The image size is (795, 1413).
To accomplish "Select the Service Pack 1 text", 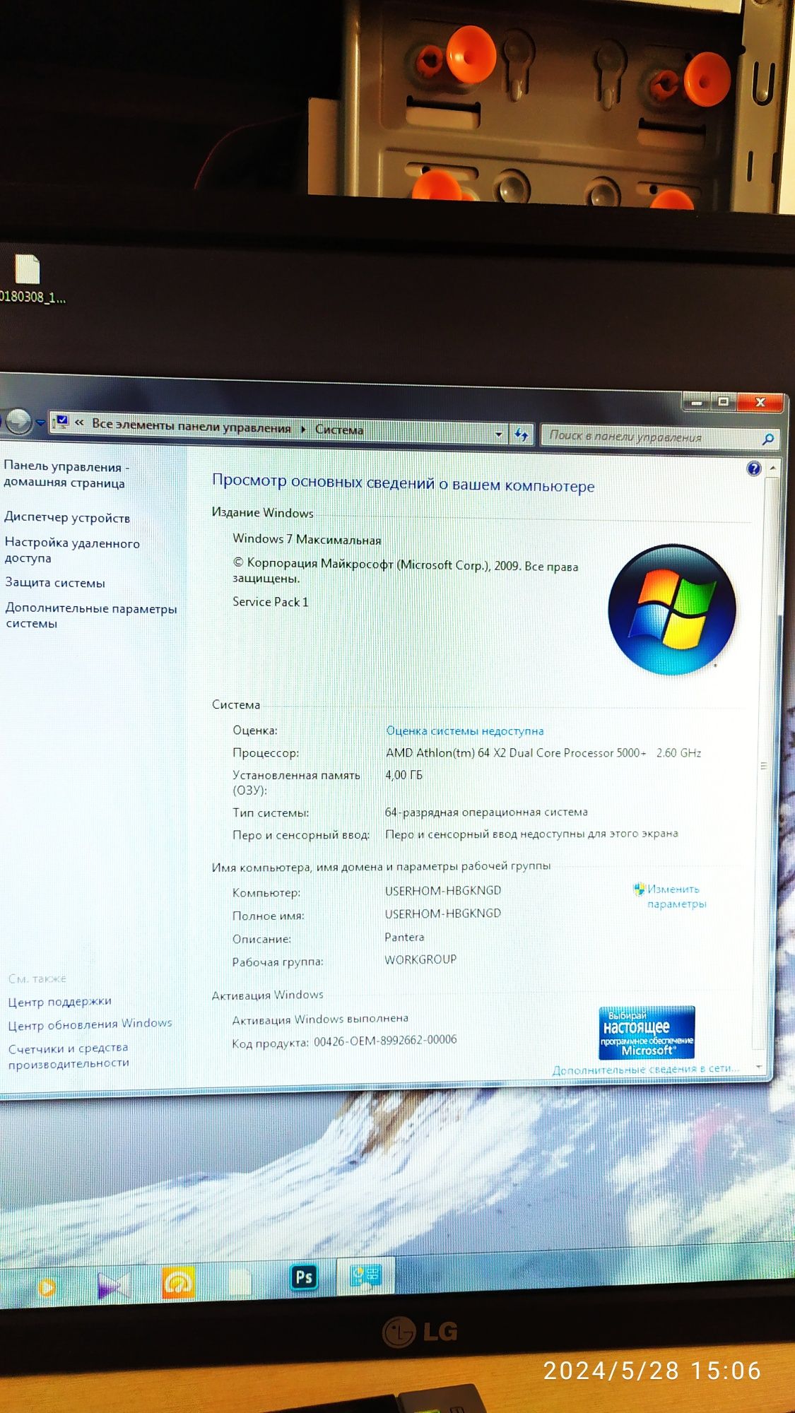I will click(x=270, y=602).
